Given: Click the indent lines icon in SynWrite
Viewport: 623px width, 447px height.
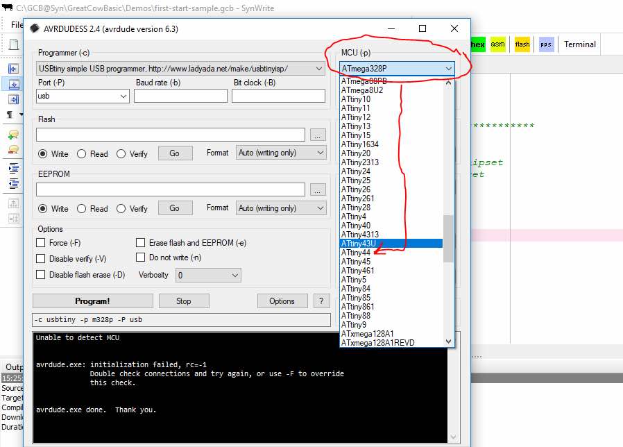Looking at the screenshot, I should (13, 168).
